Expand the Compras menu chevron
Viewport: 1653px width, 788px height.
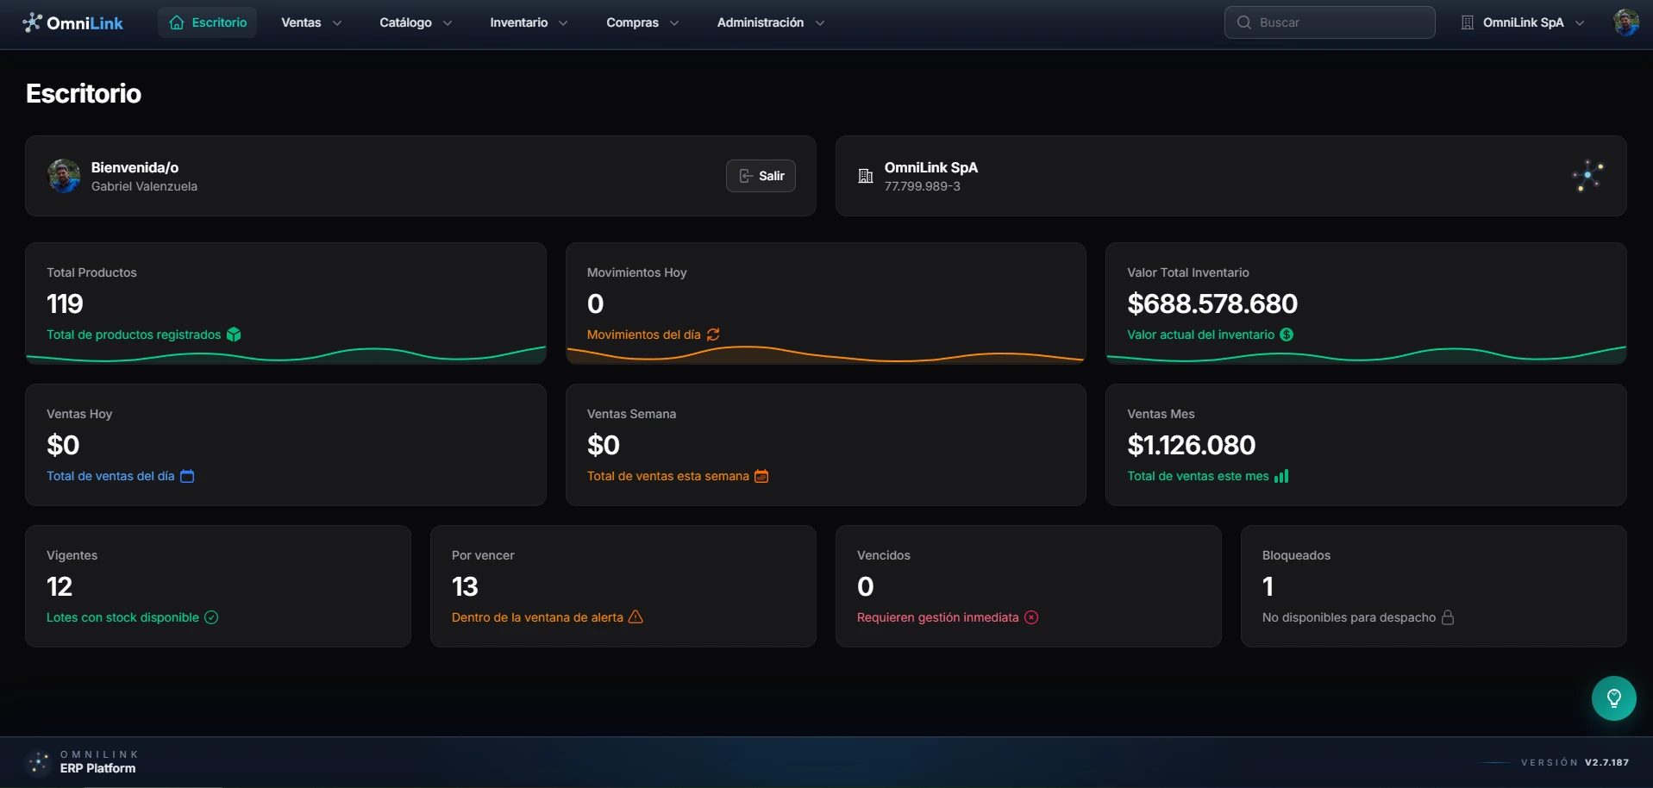tap(674, 23)
